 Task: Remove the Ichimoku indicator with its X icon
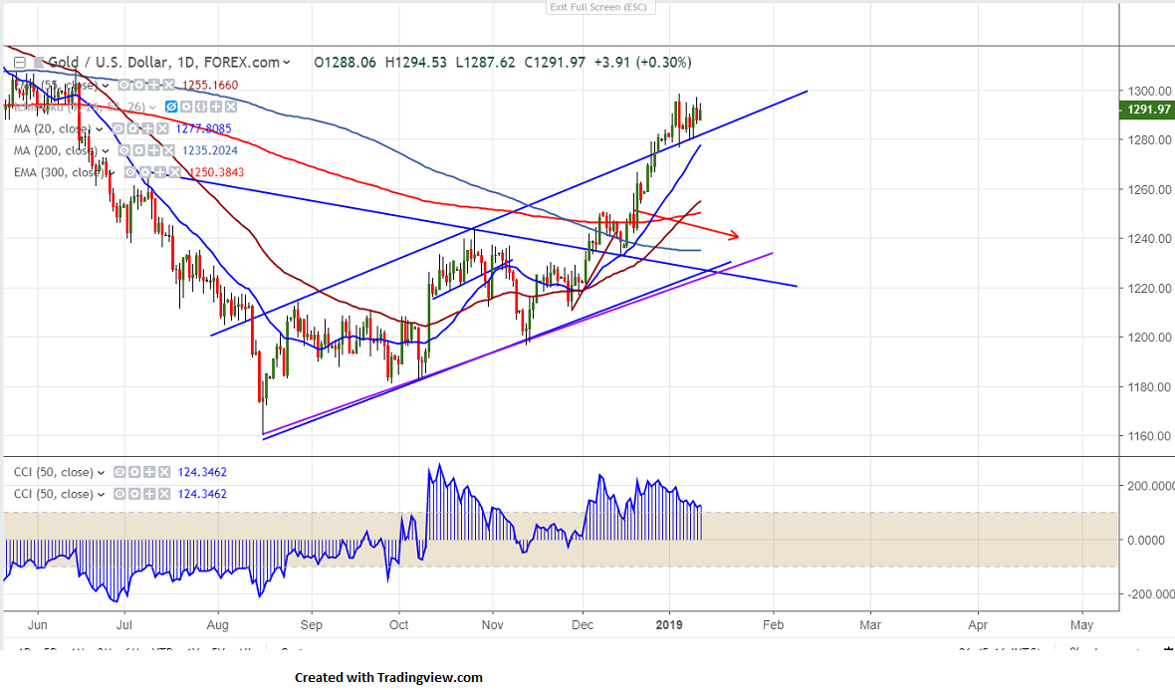coord(231,108)
